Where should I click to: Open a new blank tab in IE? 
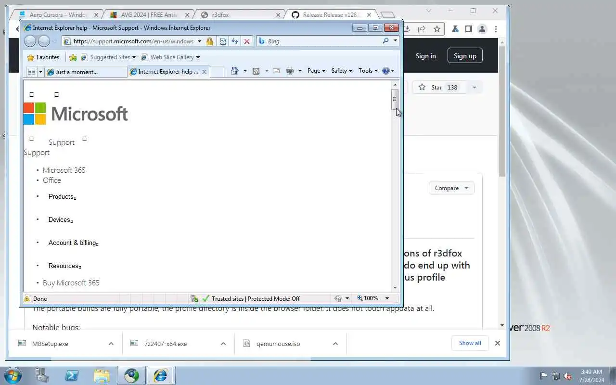pos(217,71)
